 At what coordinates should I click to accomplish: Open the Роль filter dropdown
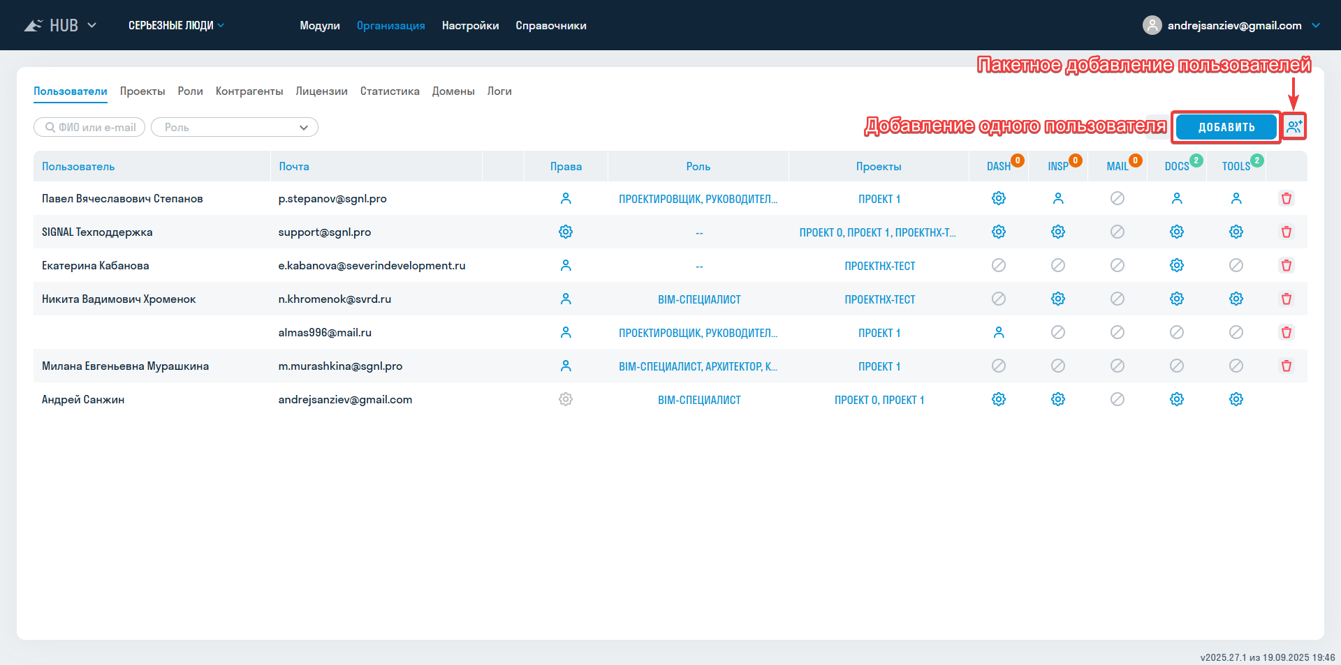tap(235, 128)
